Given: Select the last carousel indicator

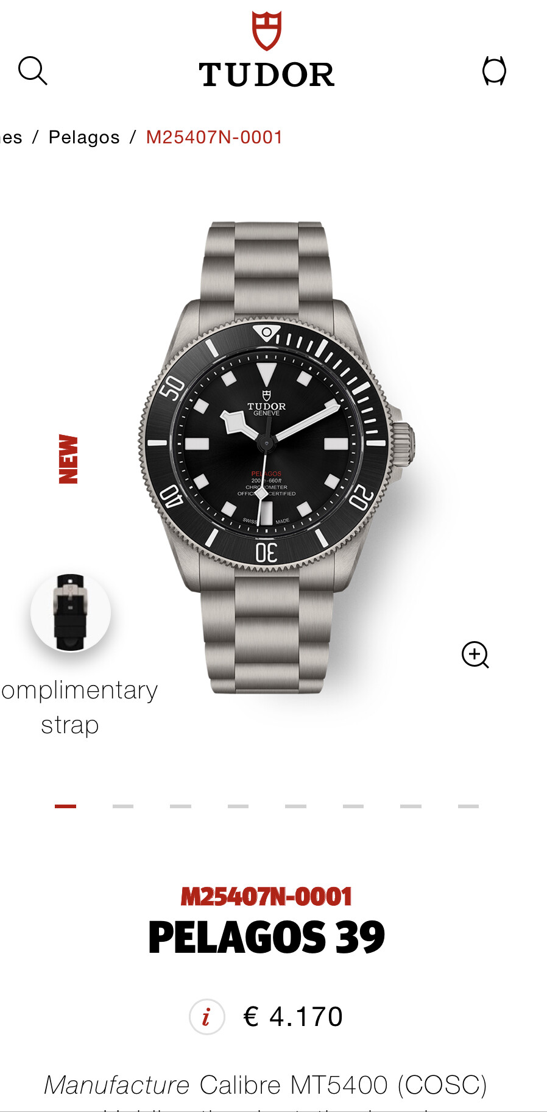Looking at the screenshot, I should point(468,806).
